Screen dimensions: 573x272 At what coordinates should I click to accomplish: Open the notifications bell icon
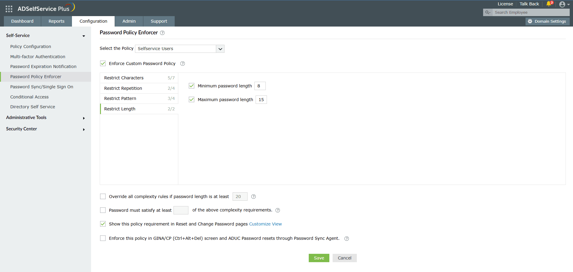[x=549, y=4]
